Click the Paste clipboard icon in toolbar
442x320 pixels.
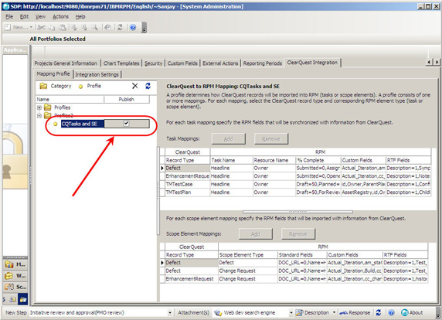click(63, 27)
